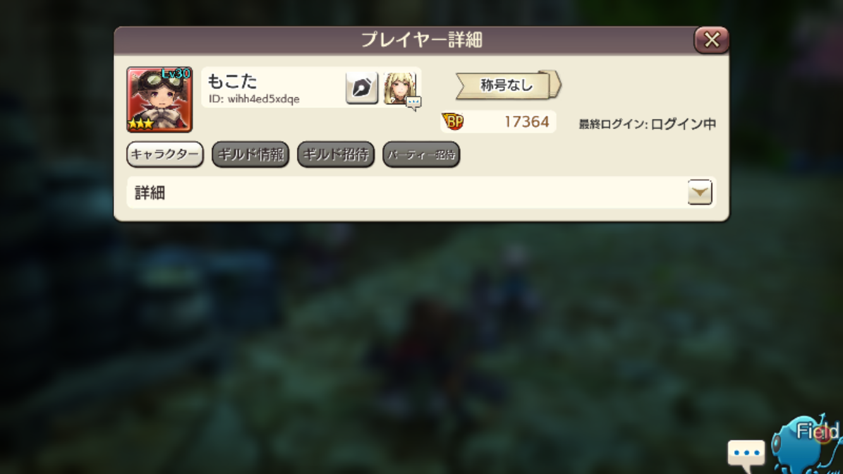843x474 pixels.
Task: Tap the goggle-wearing player avatar portrait
Action: click(159, 99)
